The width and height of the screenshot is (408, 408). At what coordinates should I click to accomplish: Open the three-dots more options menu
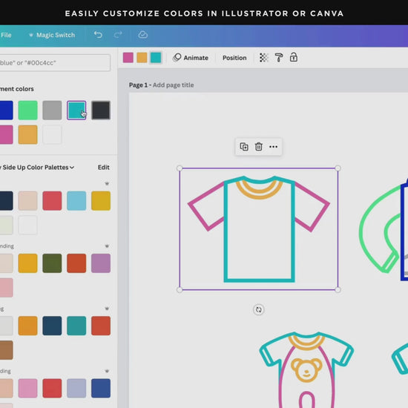(x=273, y=147)
